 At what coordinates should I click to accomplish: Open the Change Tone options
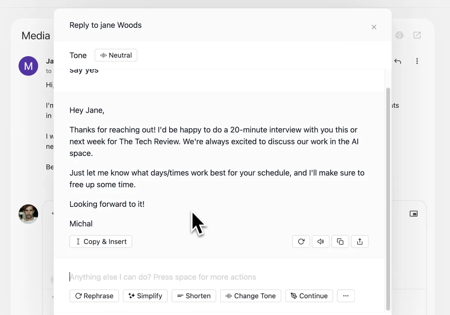[251, 296]
